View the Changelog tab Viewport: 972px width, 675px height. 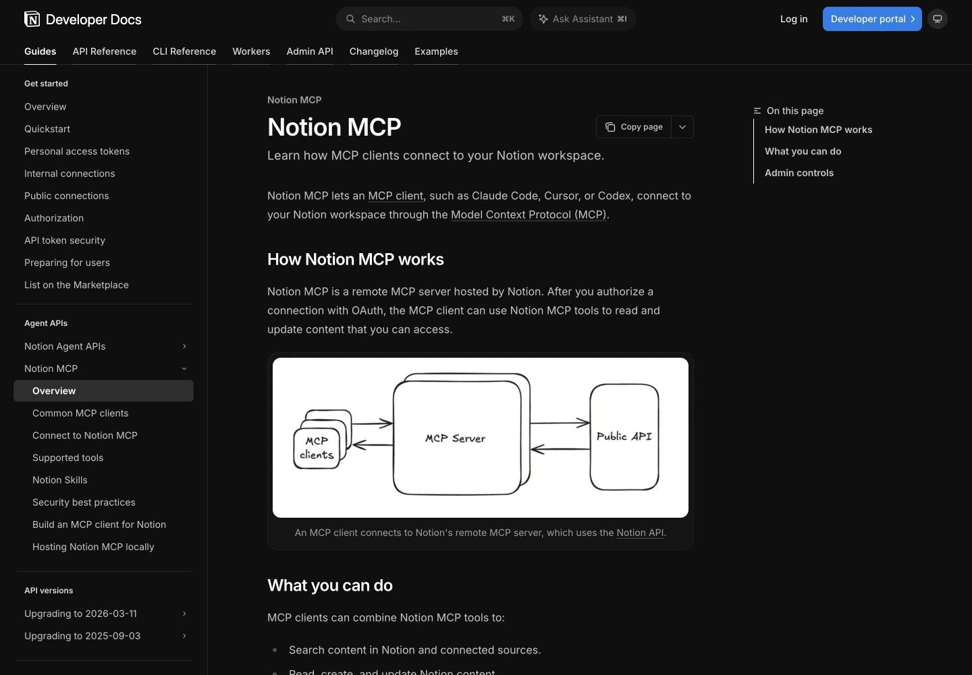coord(374,51)
